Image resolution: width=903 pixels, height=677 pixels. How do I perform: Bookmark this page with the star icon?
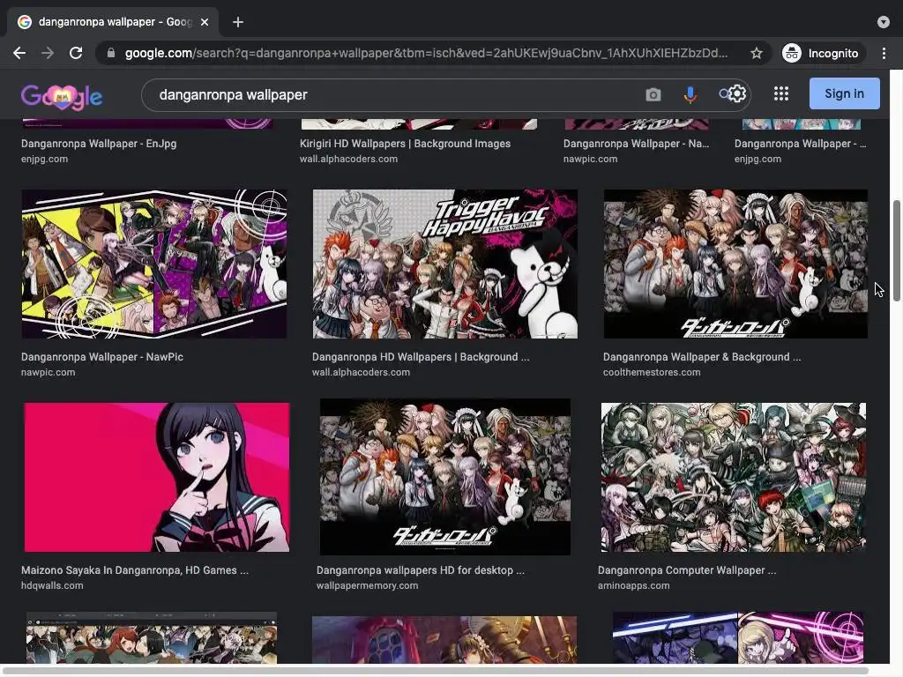click(x=756, y=53)
